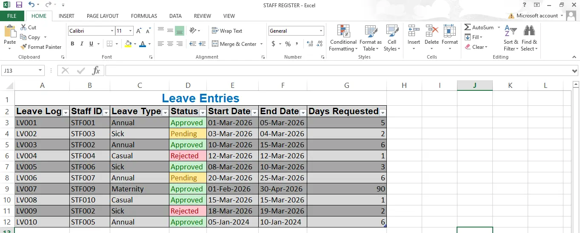Click the Paste clipboard icon
The height and width of the screenshot is (233, 580).
tap(10, 32)
